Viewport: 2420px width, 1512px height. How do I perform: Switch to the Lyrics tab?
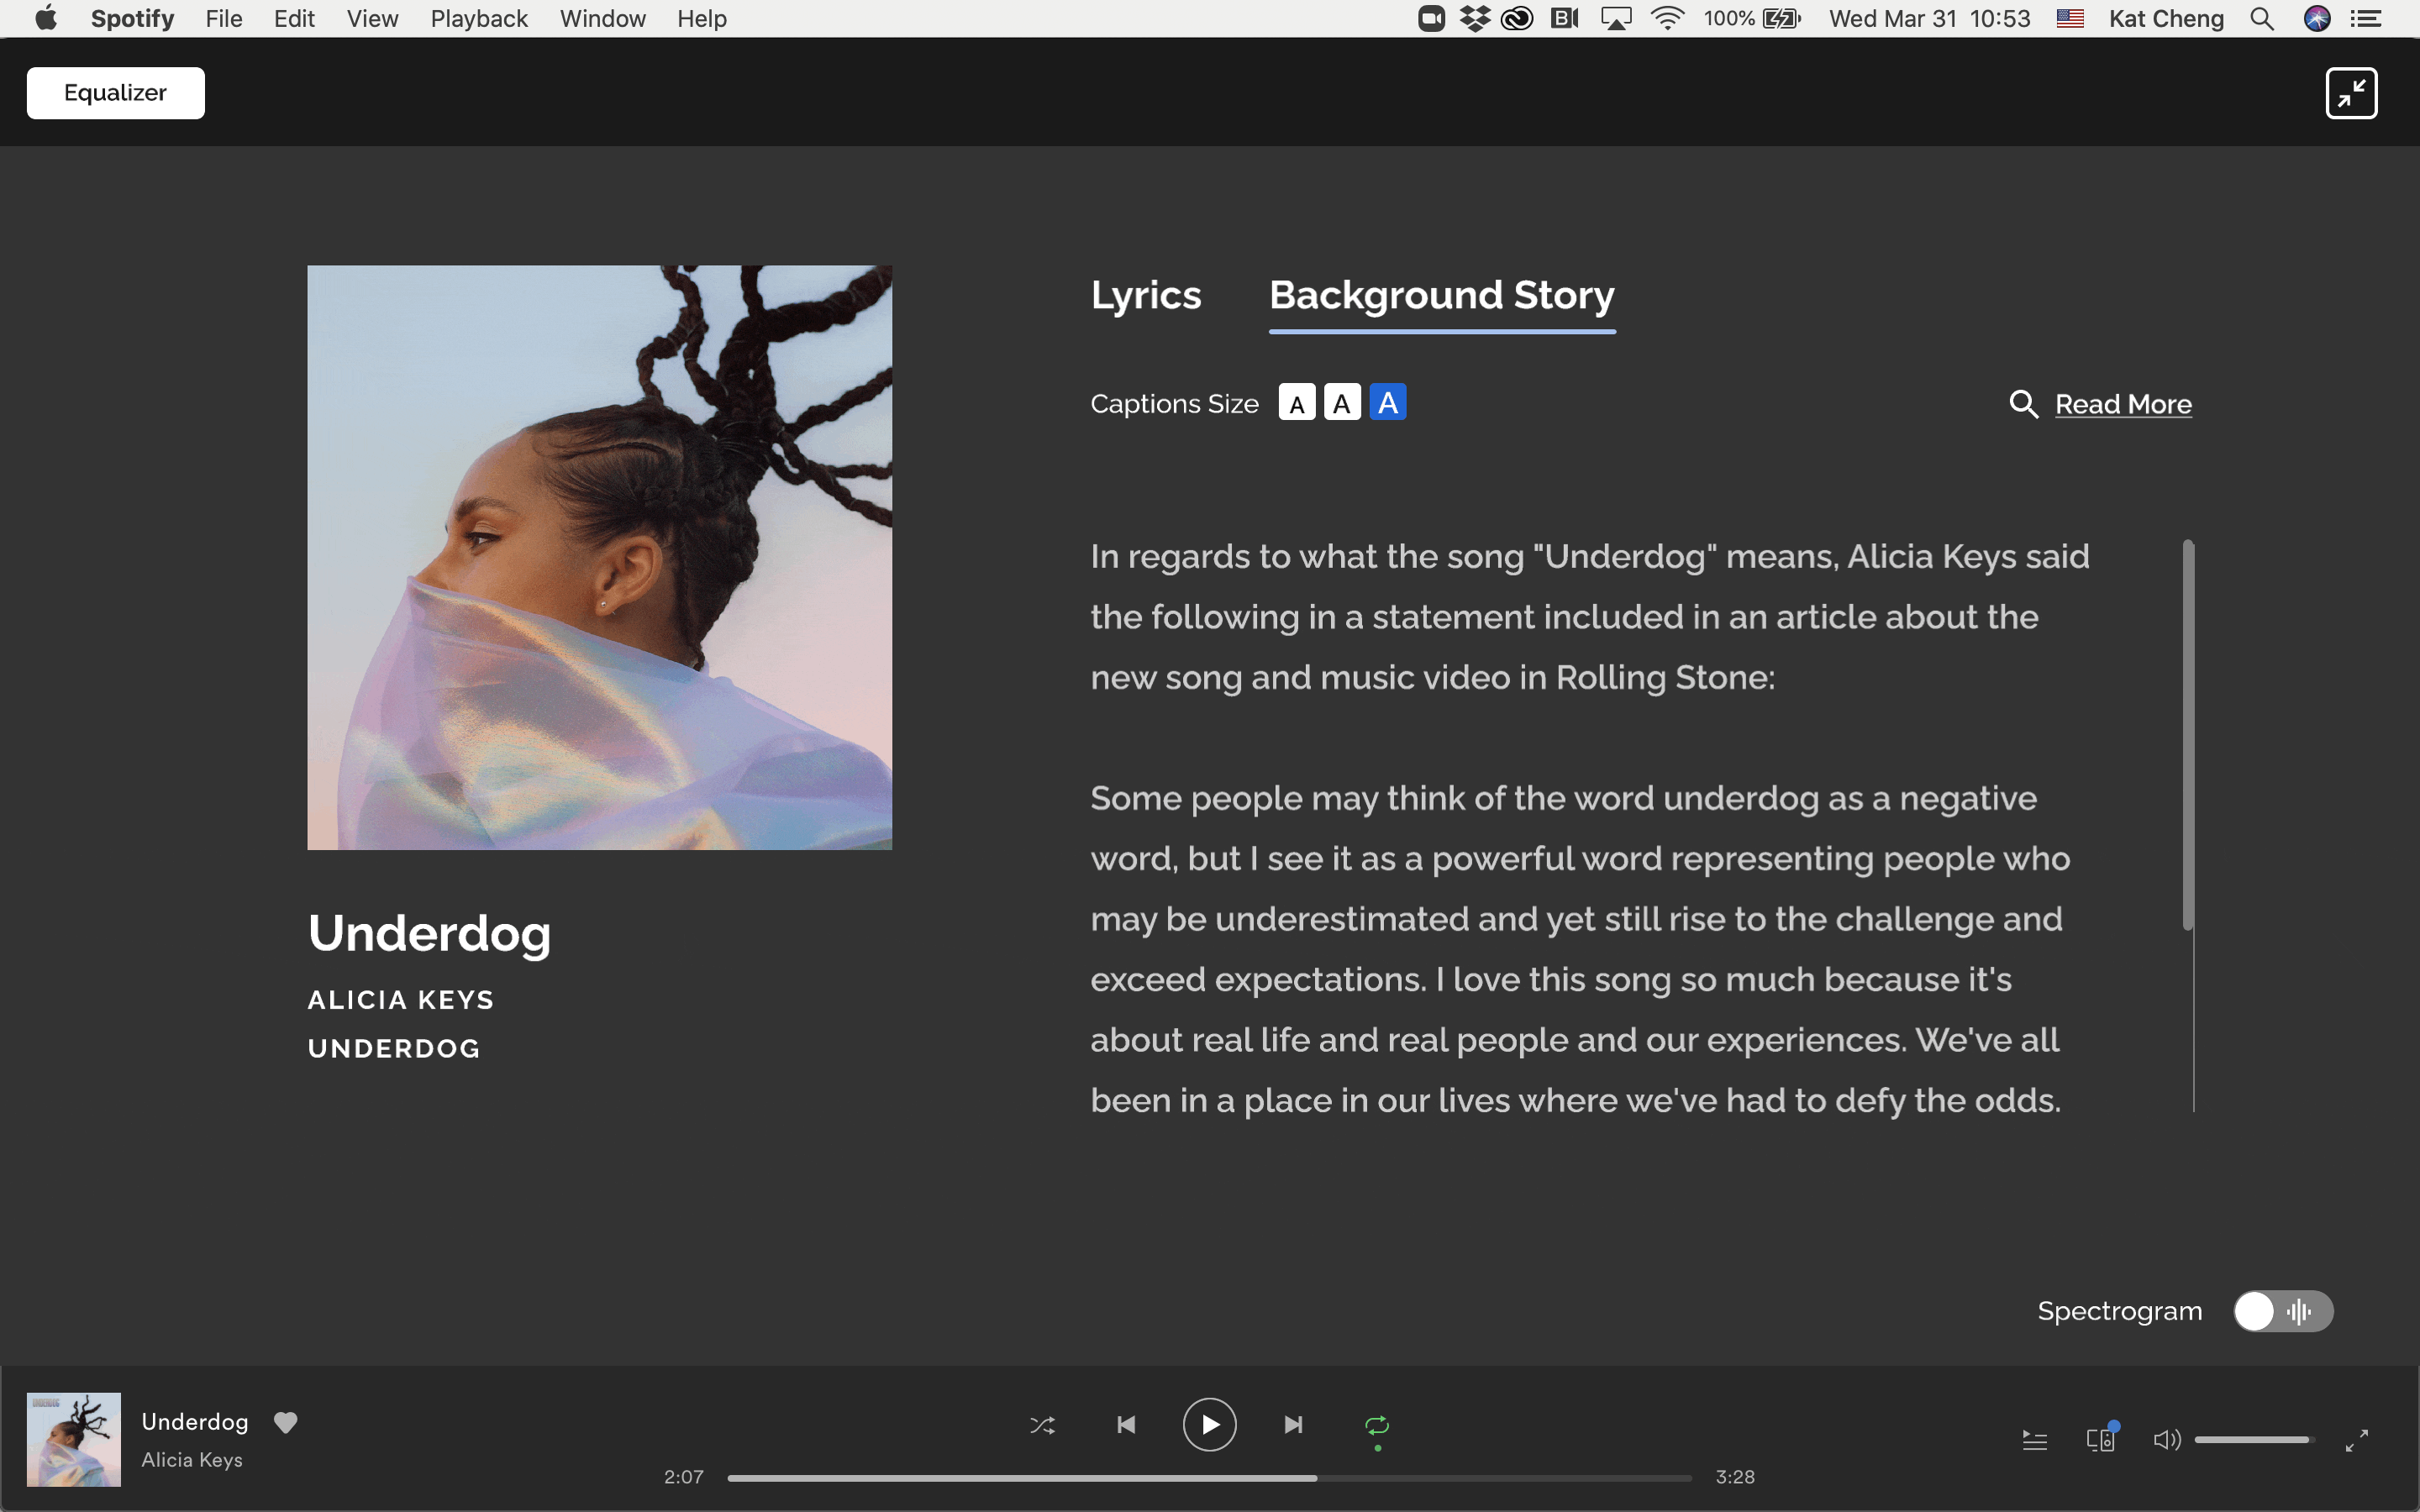click(x=1146, y=295)
